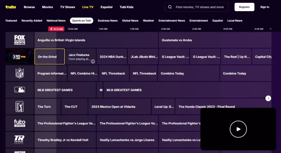Open the Browse menu

pyautogui.click(x=29, y=7)
